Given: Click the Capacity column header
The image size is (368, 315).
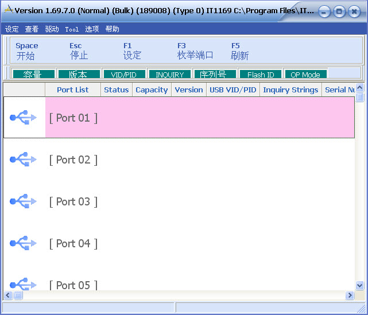Looking at the screenshot, I should 152,90.
